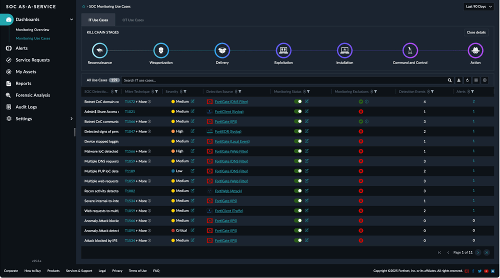Toggle monitoring for Botnet CnC domain row
The height and width of the screenshot is (278, 500).
298,101
